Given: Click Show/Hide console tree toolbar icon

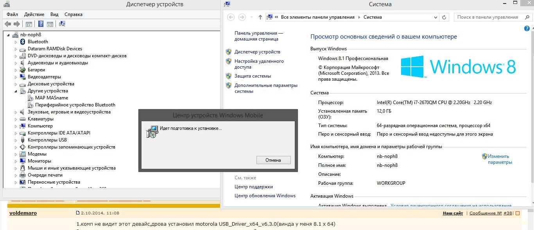Looking at the screenshot, I should pos(29,24).
